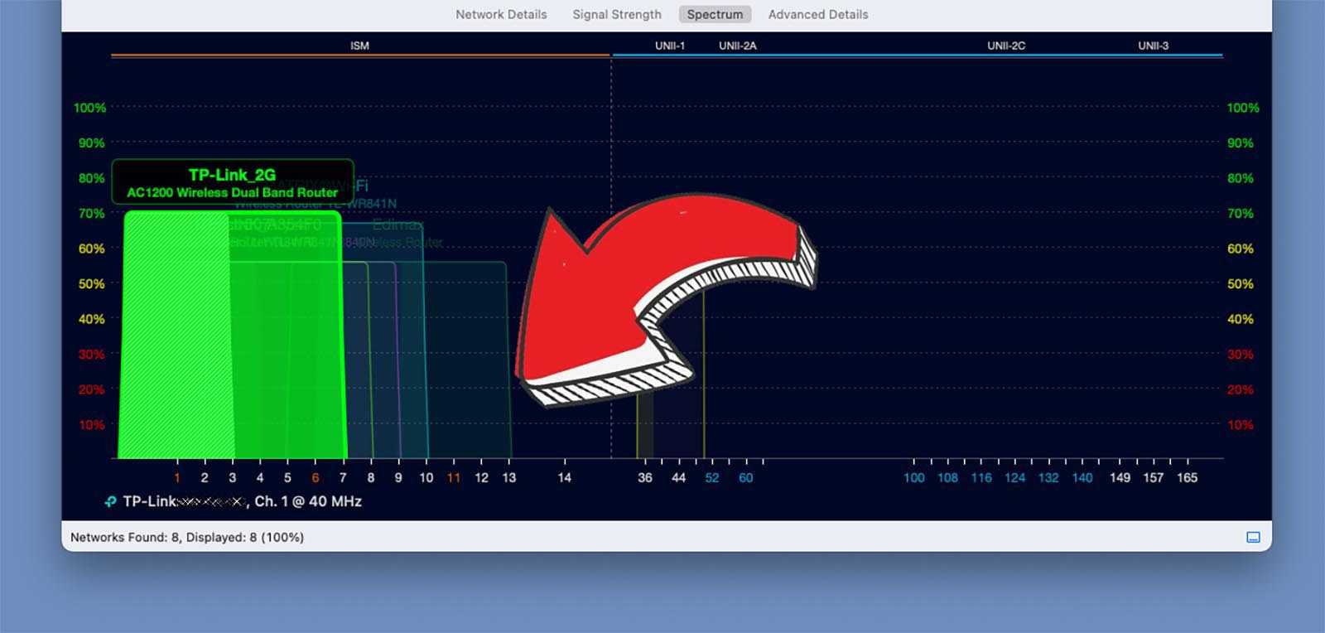Screen dimensions: 1325x633
Task: Click the UNII-2C band label
Action: pyautogui.click(x=1006, y=46)
